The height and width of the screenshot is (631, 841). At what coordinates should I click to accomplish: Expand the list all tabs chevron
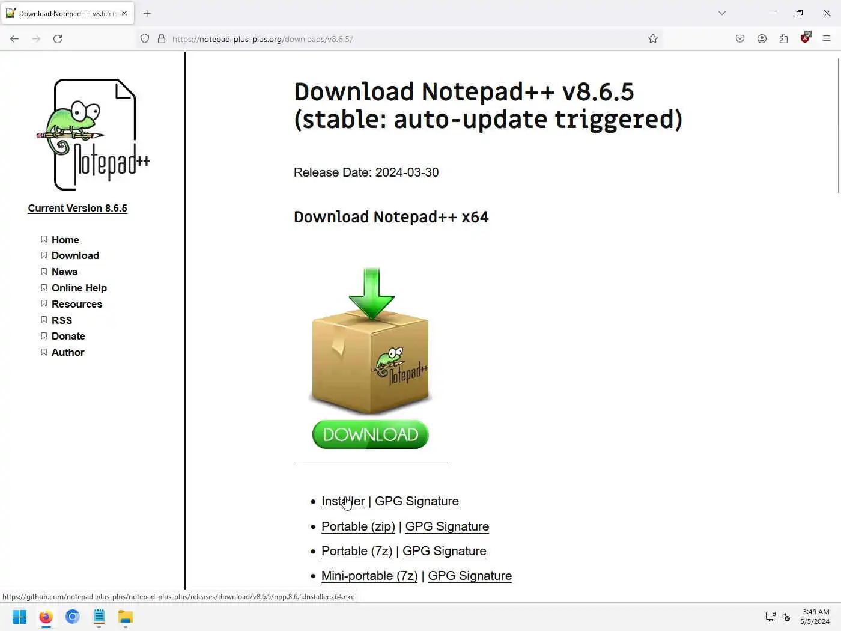[x=722, y=13]
